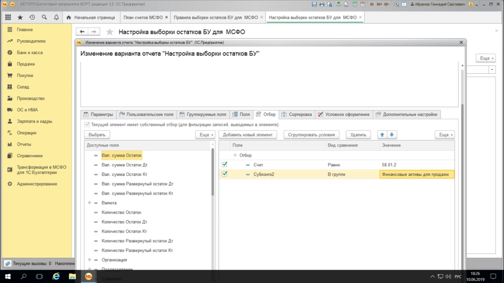
Task: Open dropdown arrow field behind dialog
Action: pyautogui.click(x=492, y=70)
